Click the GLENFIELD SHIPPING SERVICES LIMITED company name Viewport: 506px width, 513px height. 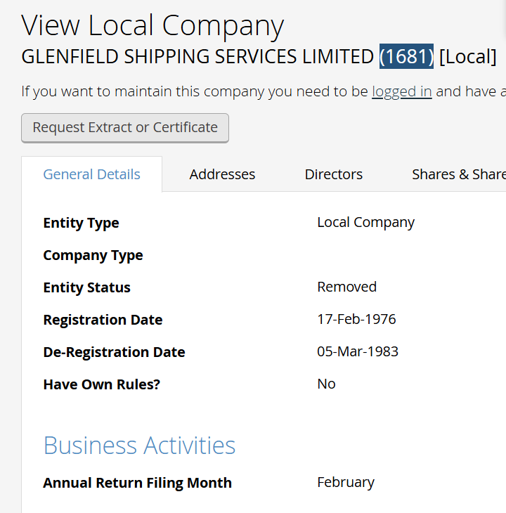[x=197, y=56]
